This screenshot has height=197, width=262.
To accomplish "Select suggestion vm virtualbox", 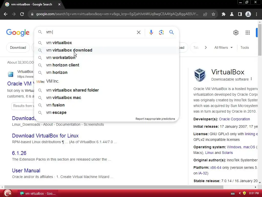I will (106, 43).
